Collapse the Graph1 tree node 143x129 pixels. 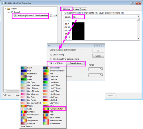[x=6, y=9]
